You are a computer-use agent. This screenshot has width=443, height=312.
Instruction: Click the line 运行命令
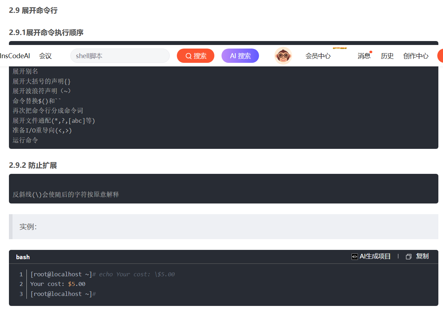click(x=25, y=140)
